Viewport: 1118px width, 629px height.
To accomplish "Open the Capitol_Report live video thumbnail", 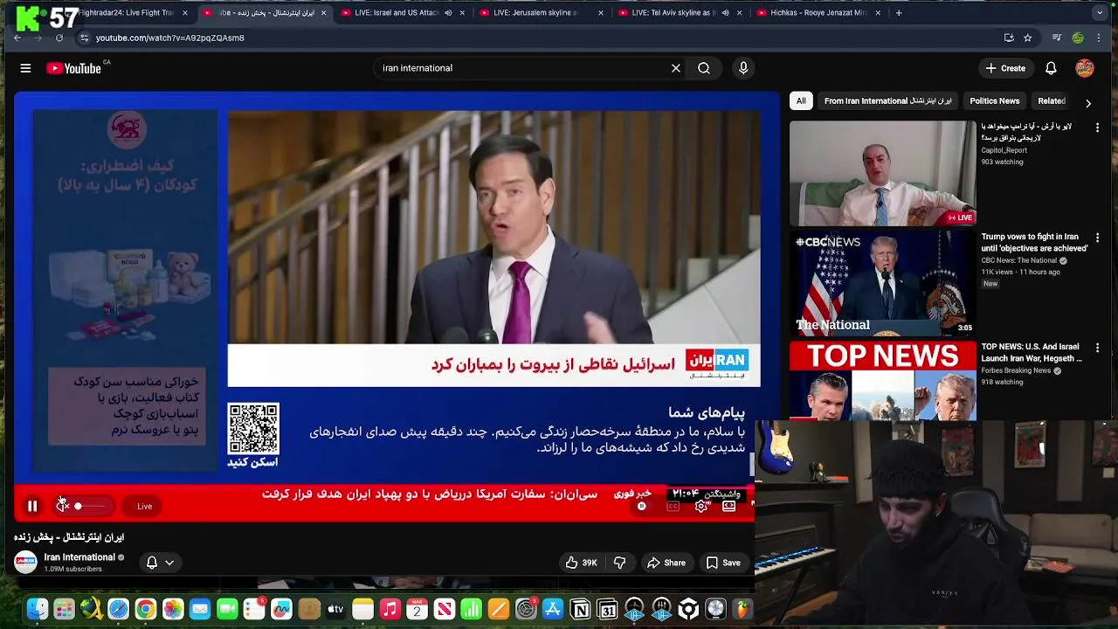I will [x=882, y=173].
